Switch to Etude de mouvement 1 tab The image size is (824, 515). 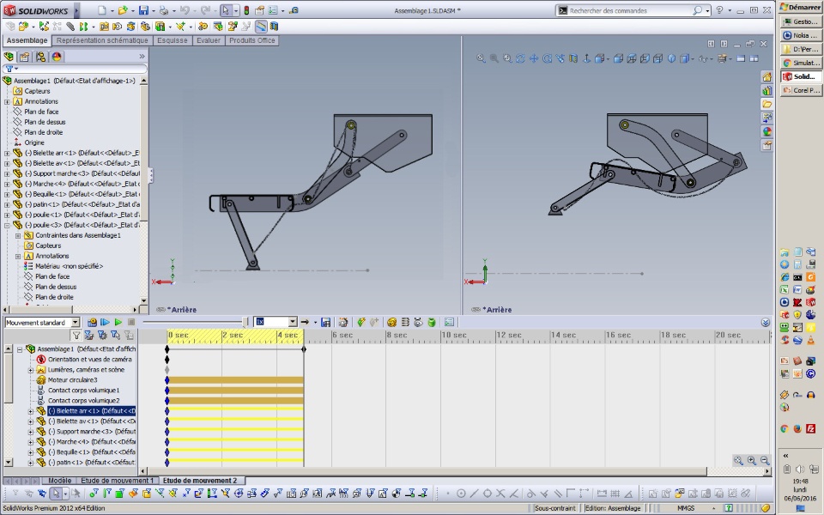pyautogui.click(x=117, y=481)
